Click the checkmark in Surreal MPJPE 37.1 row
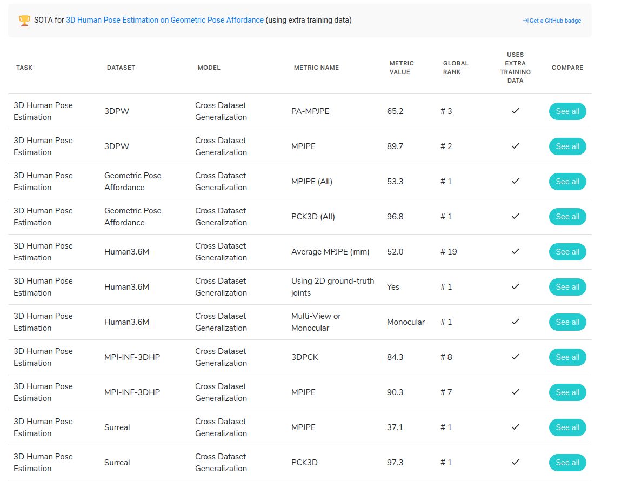This screenshot has width=628, height=481. (x=516, y=427)
